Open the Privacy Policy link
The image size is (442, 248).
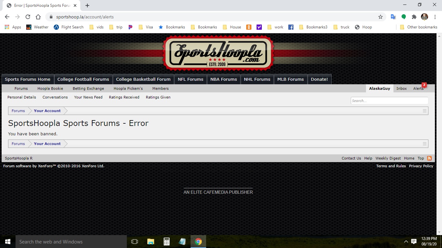(421, 166)
